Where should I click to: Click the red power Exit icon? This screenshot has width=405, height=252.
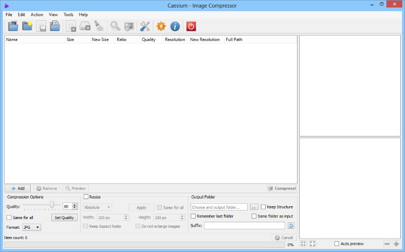click(x=191, y=26)
